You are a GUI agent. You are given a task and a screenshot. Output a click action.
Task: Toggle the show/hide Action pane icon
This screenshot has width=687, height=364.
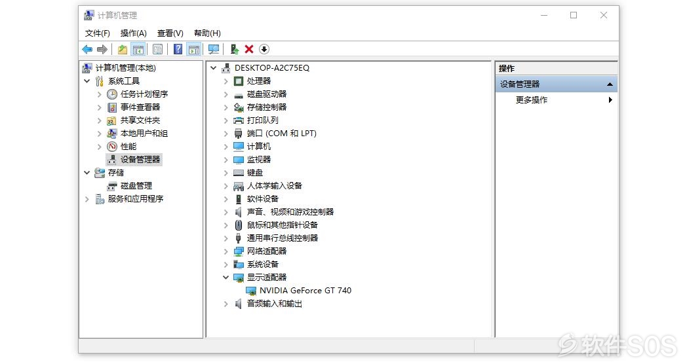coord(193,50)
